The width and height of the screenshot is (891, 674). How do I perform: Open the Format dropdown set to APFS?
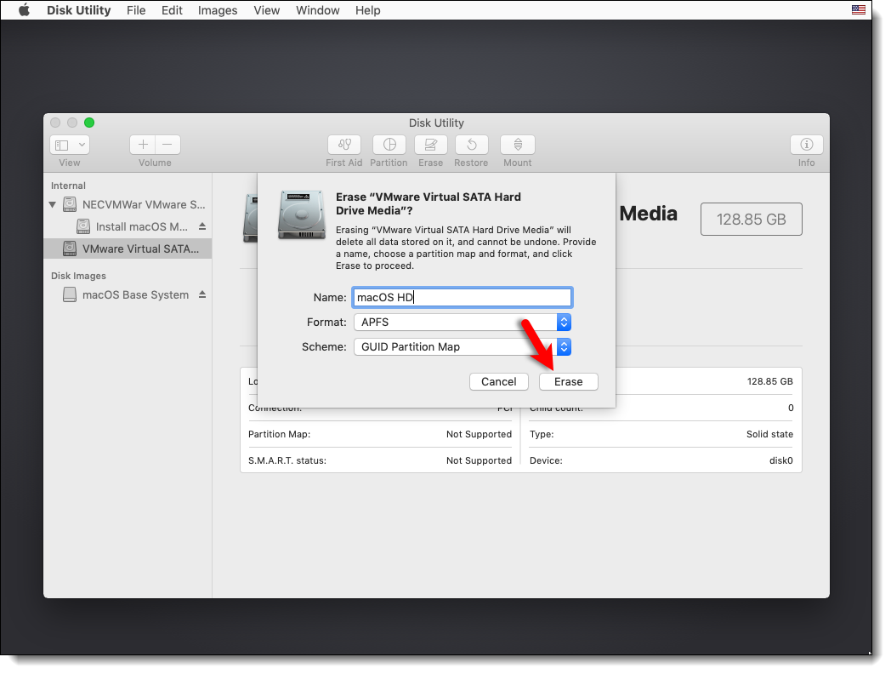[x=462, y=322]
